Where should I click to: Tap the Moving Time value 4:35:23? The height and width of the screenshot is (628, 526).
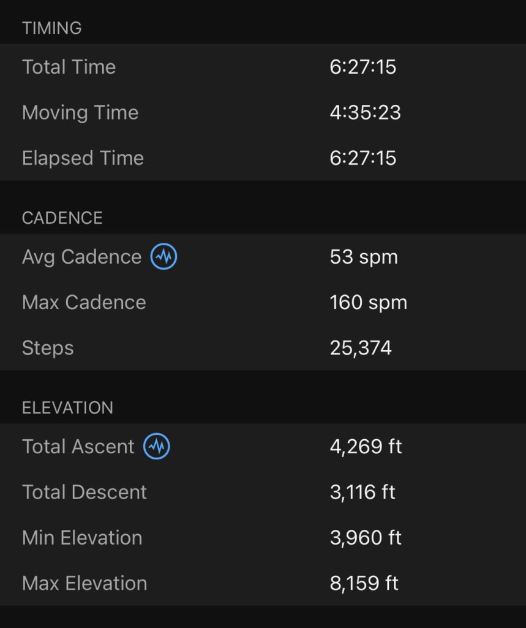click(x=365, y=113)
